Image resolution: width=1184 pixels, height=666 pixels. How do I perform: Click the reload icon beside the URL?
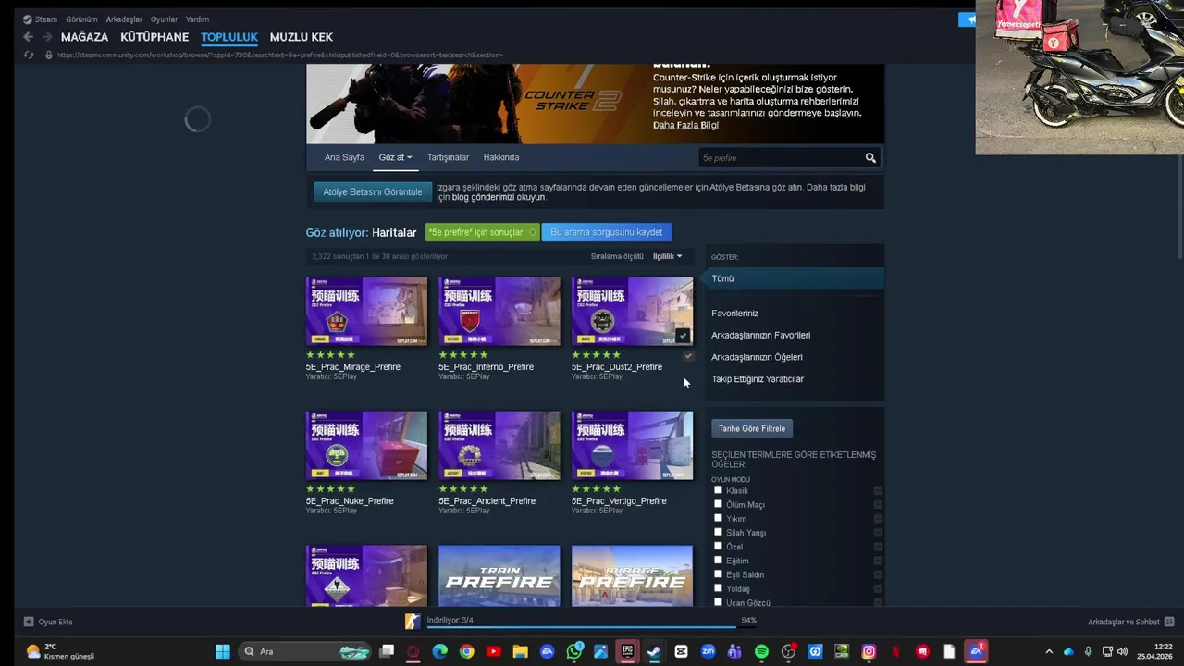pos(29,55)
